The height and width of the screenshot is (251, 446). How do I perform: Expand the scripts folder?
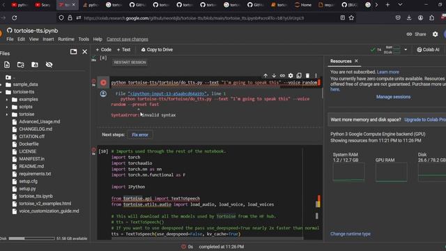7,107
